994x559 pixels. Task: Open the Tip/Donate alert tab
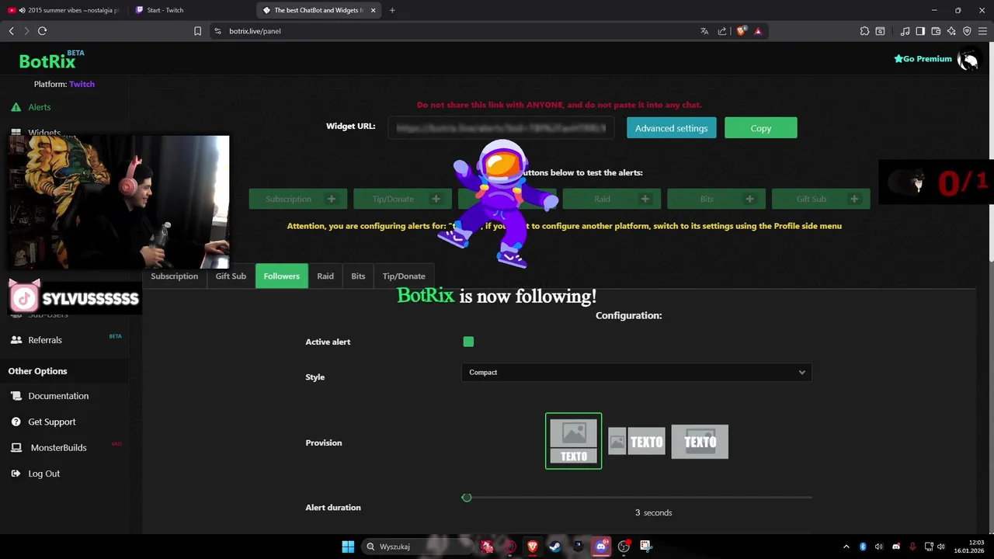click(404, 276)
